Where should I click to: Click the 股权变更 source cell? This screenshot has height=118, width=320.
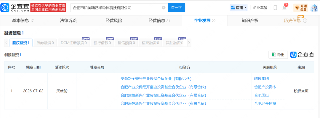coord(301,91)
